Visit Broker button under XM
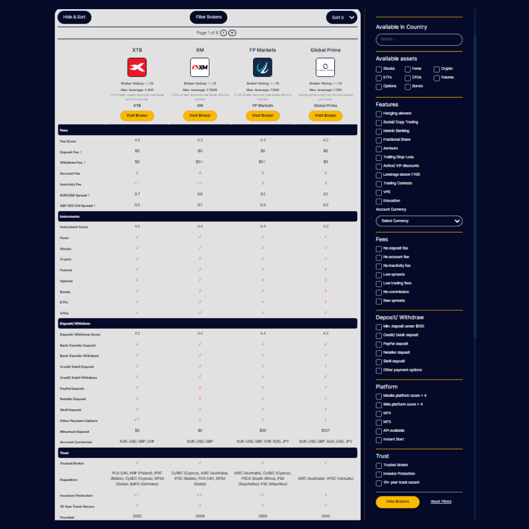Viewport: 529px width, 529px height. 200,116
